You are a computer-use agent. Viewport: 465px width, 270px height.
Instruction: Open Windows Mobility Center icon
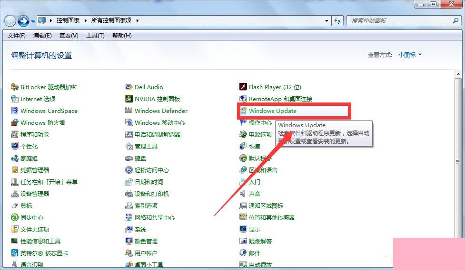[x=129, y=122]
